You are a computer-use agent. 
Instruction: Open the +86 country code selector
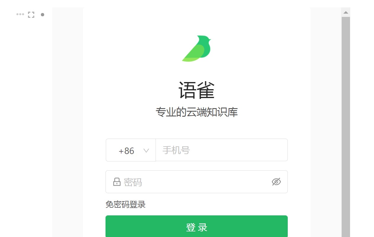pyautogui.click(x=131, y=150)
